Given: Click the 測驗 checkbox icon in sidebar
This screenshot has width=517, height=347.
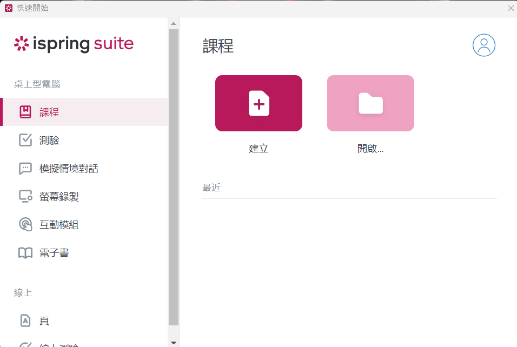Looking at the screenshot, I should click(25, 140).
